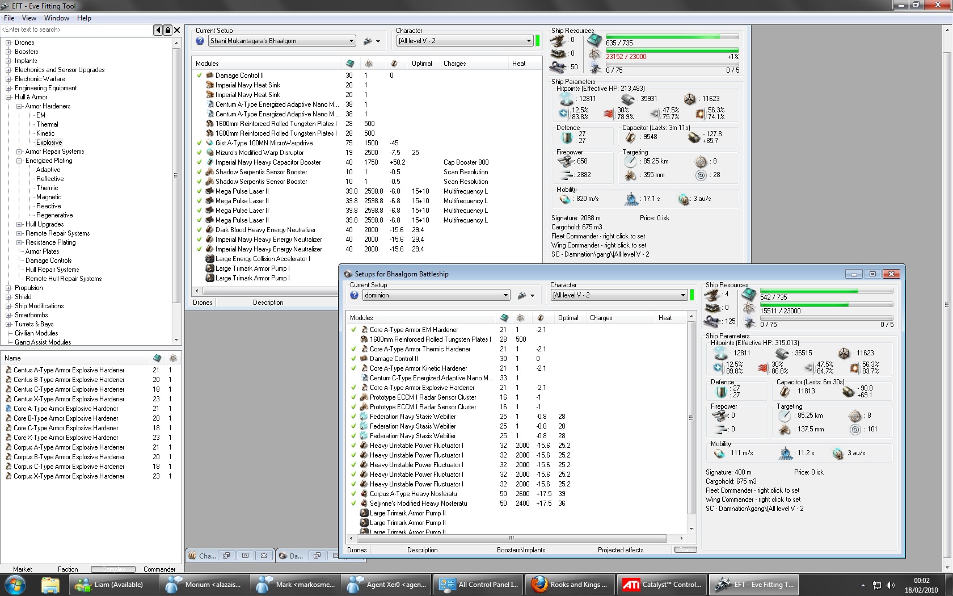The height and width of the screenshot is (596, 953).
Task: Click the Firefox icon for Rooks and Kings in taskbar
Action: point(539,584)
